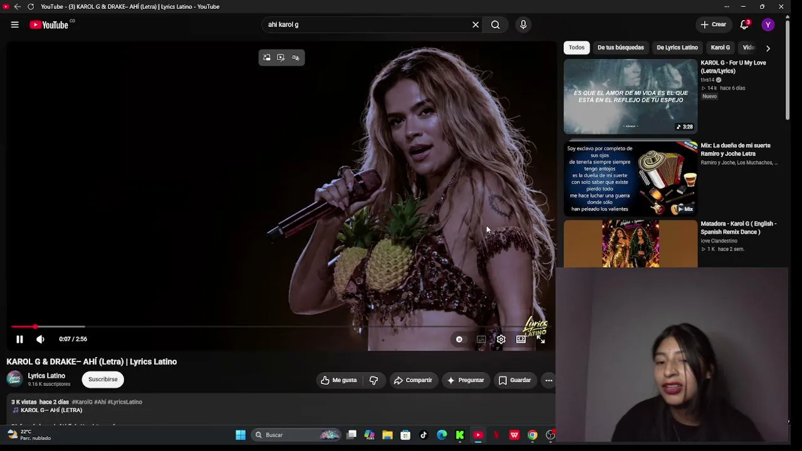The image size is (802, 451).
Task: Click the #LyricsLatino hashtag
Action: coord(125,402)
